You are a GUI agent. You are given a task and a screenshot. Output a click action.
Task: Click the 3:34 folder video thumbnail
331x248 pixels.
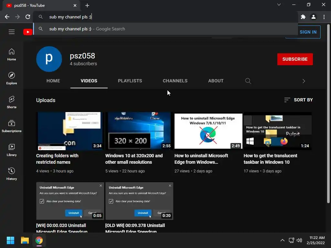click(x=70, y=131)
